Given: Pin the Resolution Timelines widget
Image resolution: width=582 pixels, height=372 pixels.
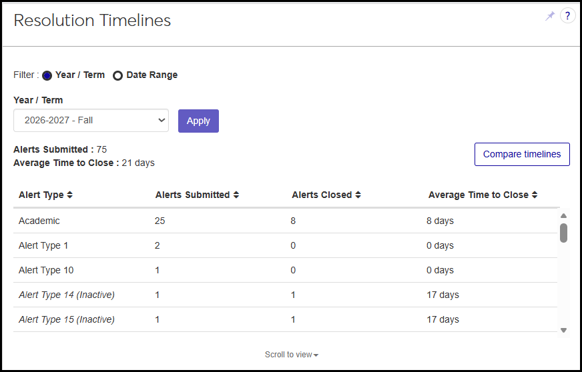Looking at the screenshot, I should click(x=550, y=16).
